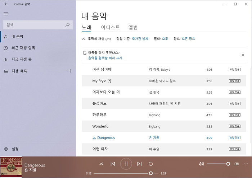Screen dimensions: 252x178
Task: Switch to the 앨범 tab
Action: pyautogui.click(x=133, y=27)
